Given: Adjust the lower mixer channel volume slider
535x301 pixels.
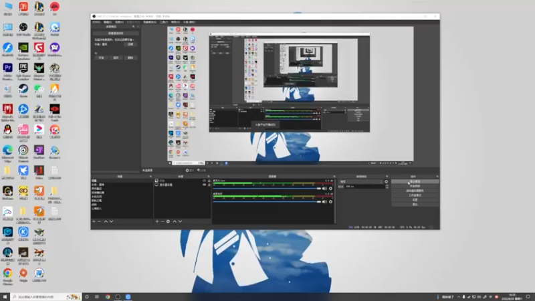Looking at the screenshot, I should click(x=267, y=202).
